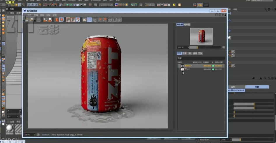Switch to the 历史 tab
The height and width of the screenshot is (143, 276).
coord(179,53)
